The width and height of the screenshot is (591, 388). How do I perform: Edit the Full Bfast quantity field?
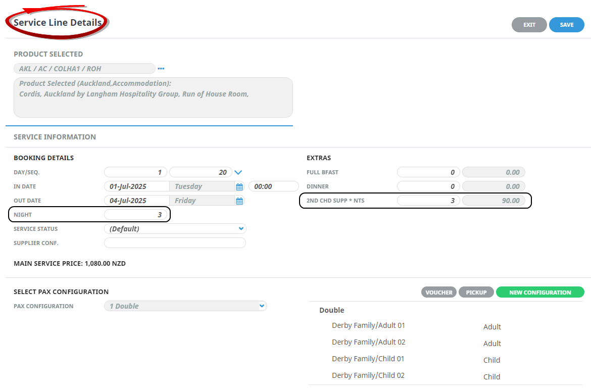(x=428, y=172)
